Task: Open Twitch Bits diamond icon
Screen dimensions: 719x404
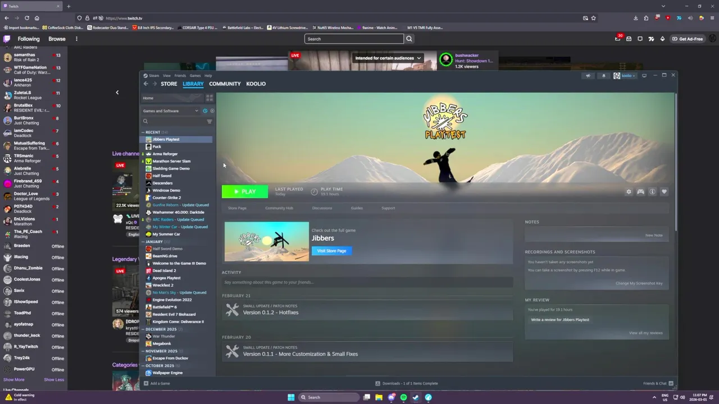Action: click(662, 39)
